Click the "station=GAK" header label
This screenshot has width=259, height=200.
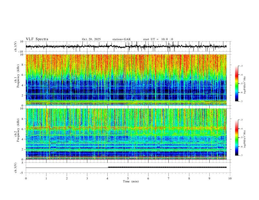(121, 39)
